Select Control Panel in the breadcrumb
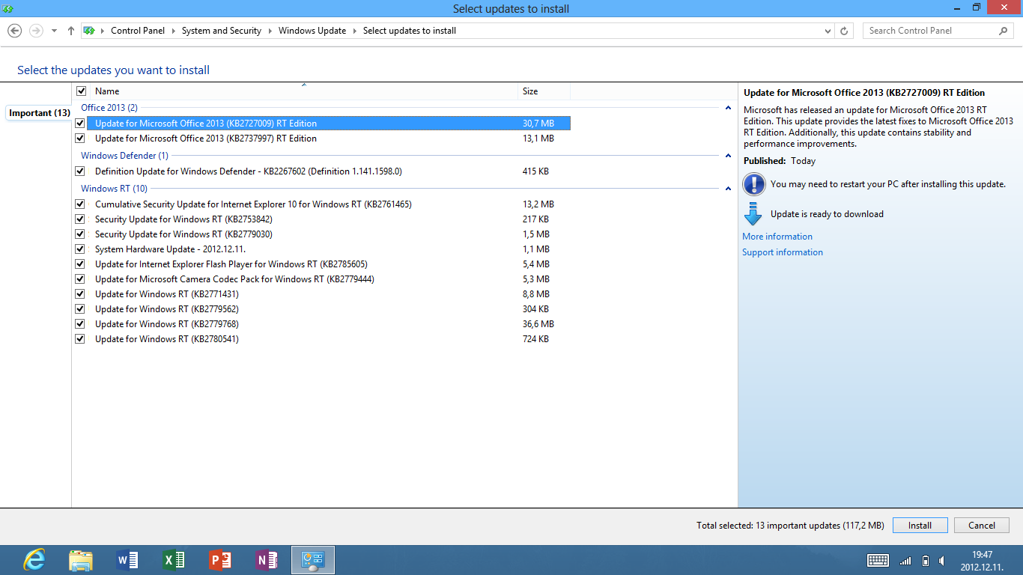The width and height of the screenshot is (1023, 575). (138, 31)
